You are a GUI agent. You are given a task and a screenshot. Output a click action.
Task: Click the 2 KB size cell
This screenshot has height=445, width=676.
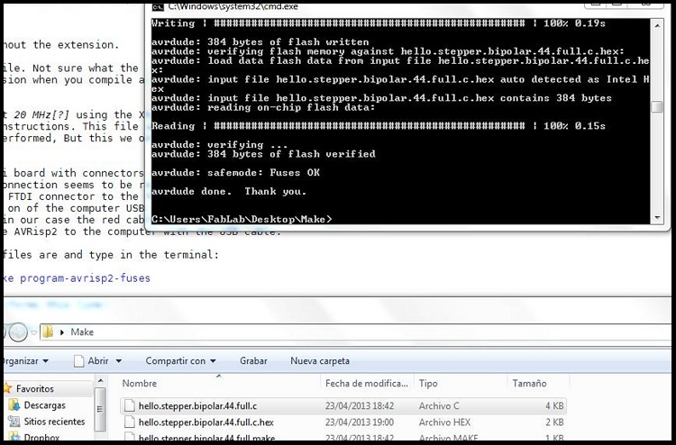[554, 422]
